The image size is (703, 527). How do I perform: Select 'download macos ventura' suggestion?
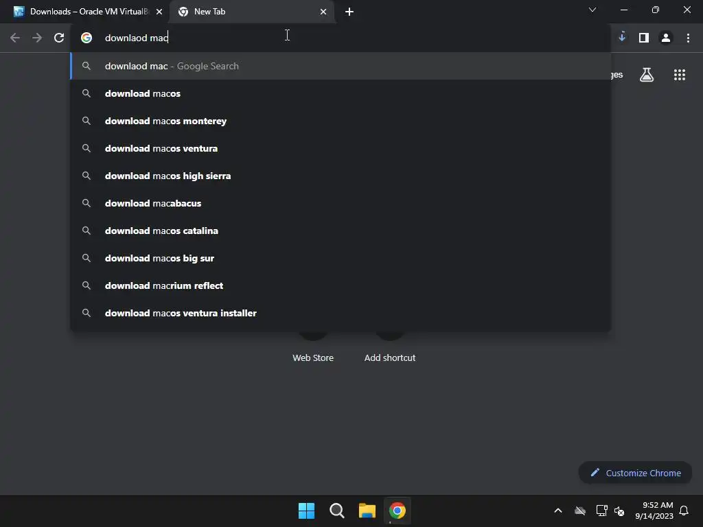click(x=341, y=148)
